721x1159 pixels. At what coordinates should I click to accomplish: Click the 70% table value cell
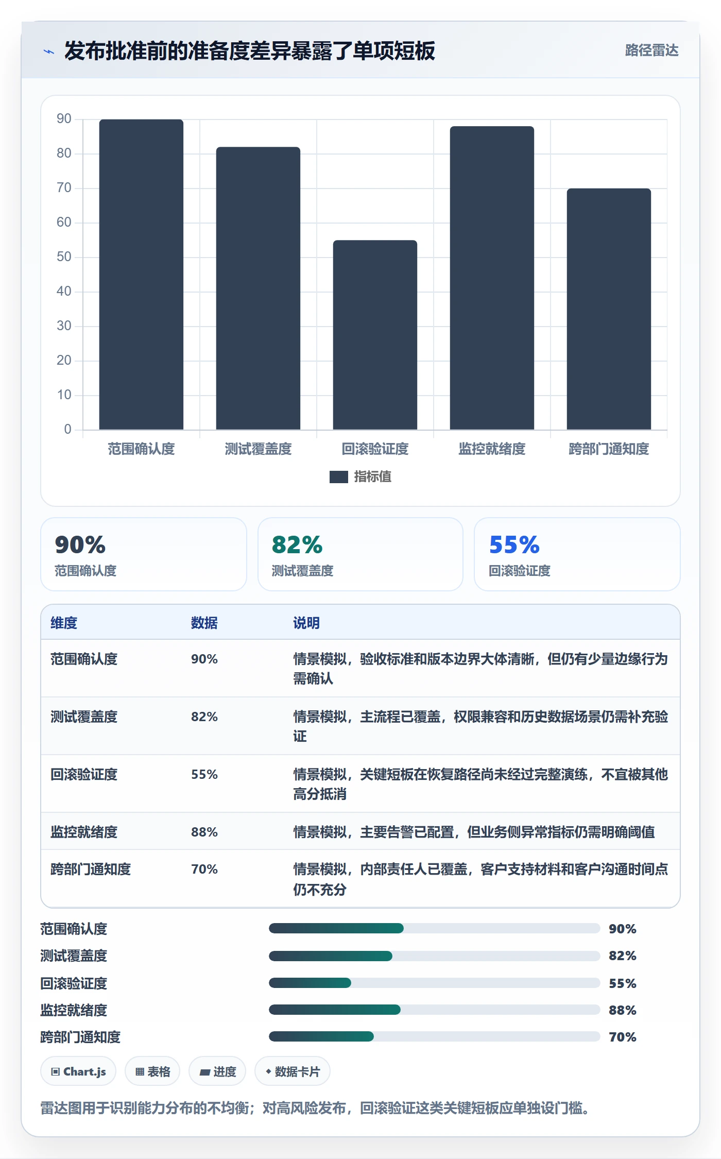[204, 869]
